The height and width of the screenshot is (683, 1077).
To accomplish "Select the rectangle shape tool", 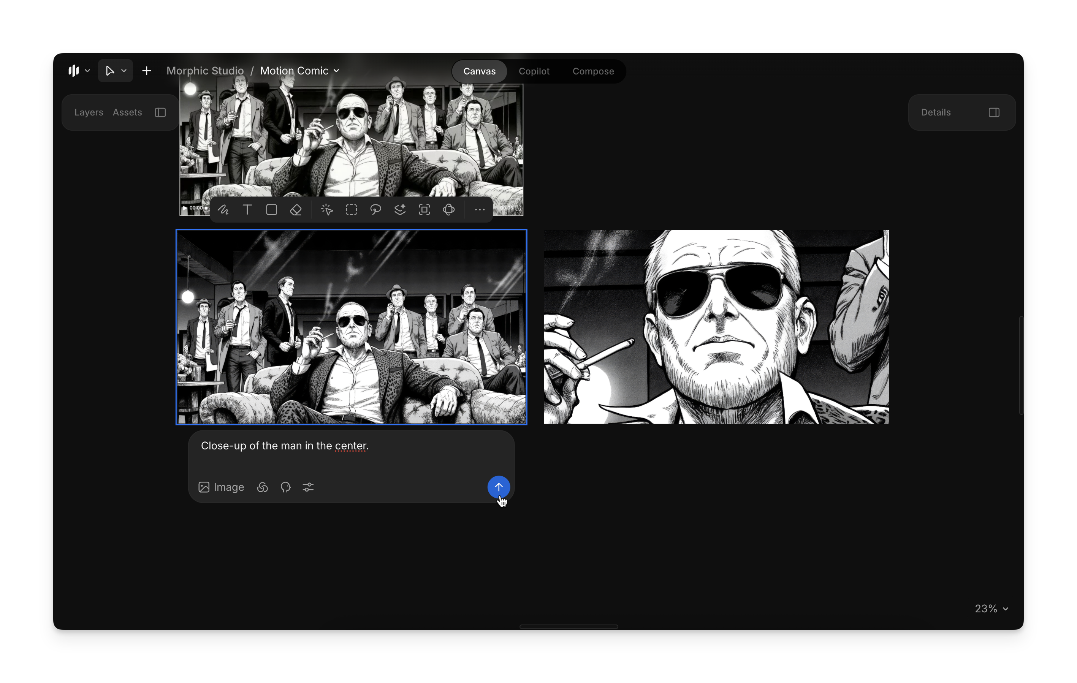I will pyautogui.click(x=271, y=210).
